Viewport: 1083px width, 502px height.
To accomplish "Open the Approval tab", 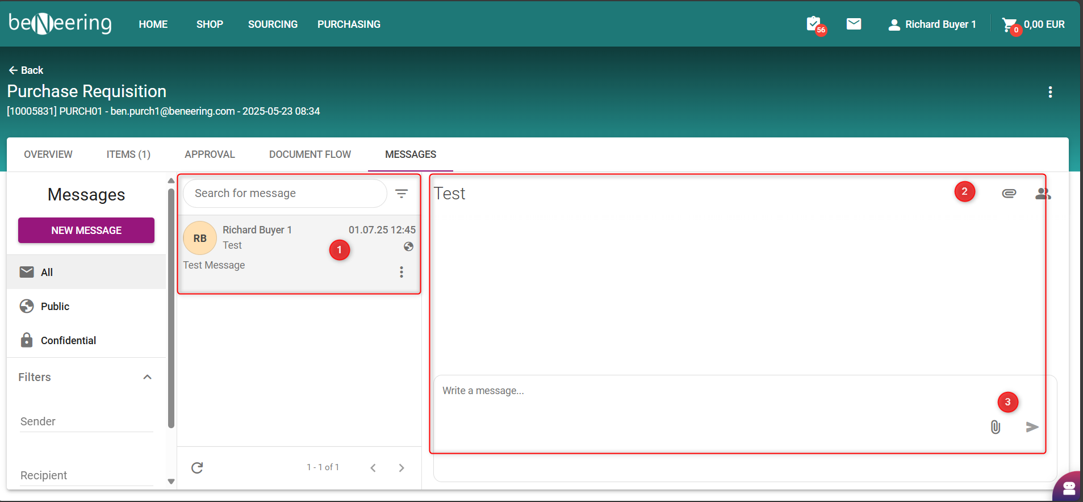I will coord(210,154).
